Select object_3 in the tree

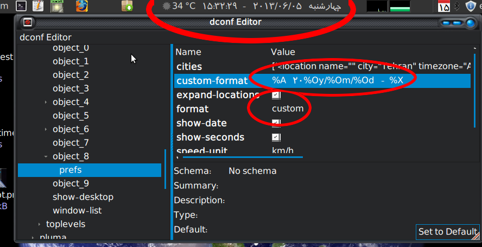pyautogui.click(x=71, y=88)
